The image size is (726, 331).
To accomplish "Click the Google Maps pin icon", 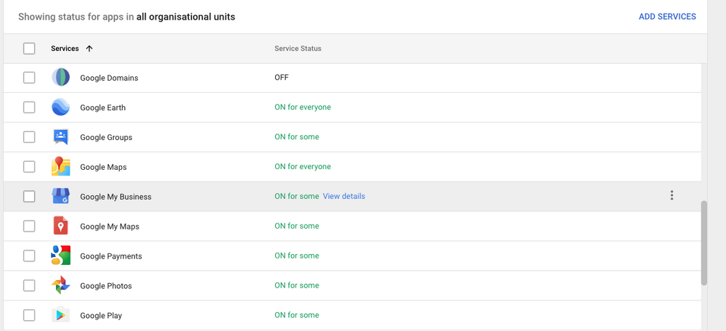I will click(x=61, y=167).
